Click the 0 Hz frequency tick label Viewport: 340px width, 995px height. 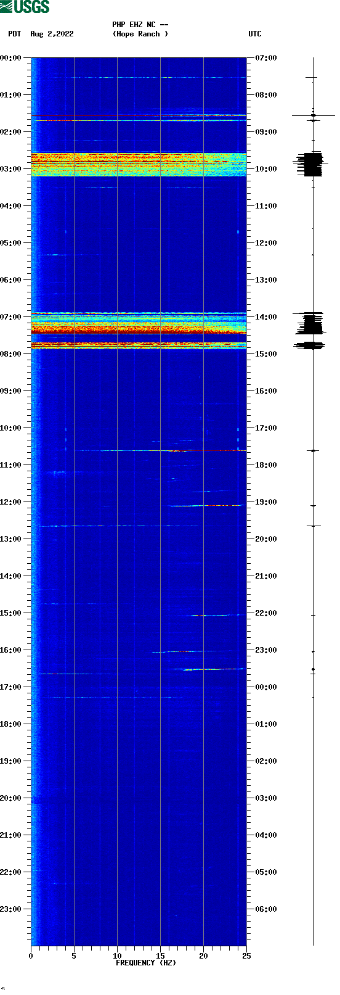[x=31, y=956]
